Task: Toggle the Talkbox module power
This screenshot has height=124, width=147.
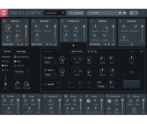Action: tap(91, 21)
